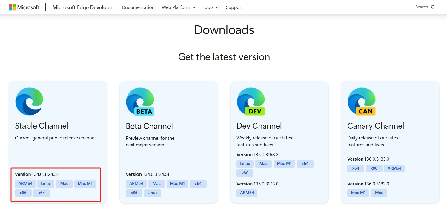Image resolution: width=447 pixels, height=209 pixels.
Task: Download Dev Channel Linux build
Action: (x=245, y=164)
